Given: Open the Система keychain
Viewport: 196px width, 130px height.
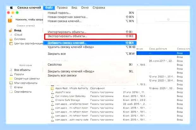Looking at the screenshot, I should 20,39.
